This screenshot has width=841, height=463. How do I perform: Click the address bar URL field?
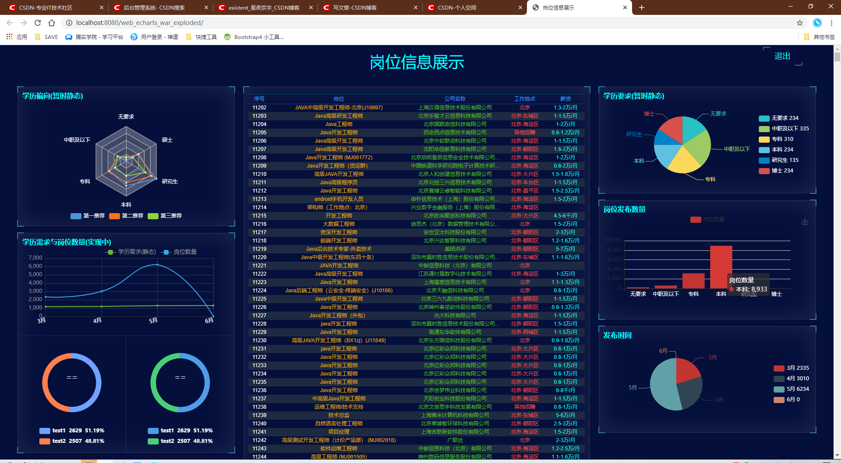(x=429, y=23)
